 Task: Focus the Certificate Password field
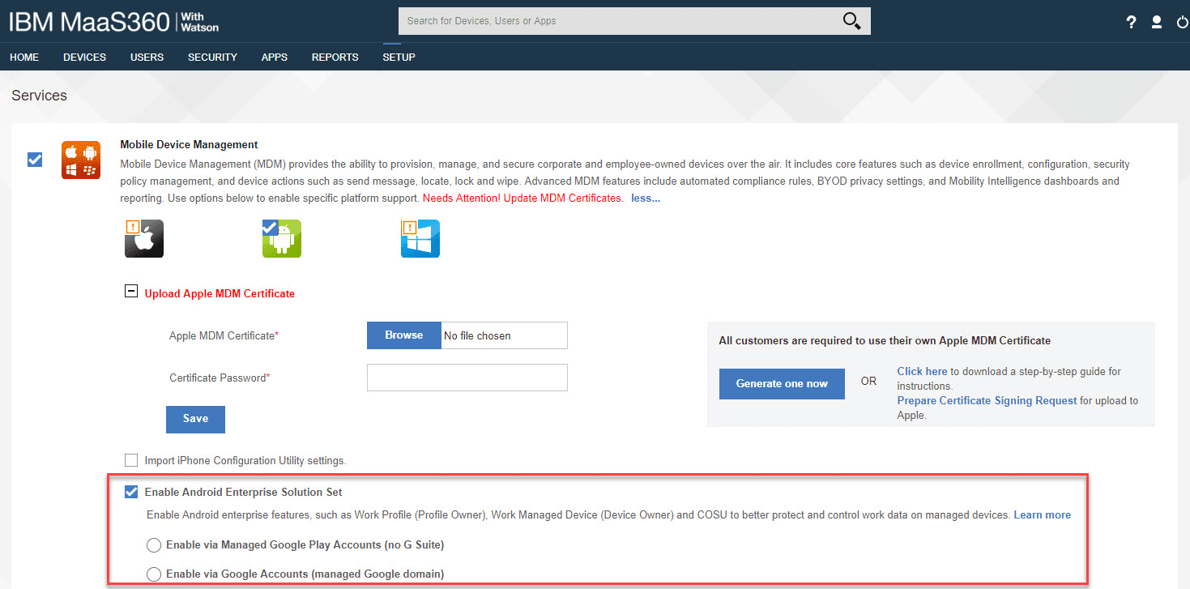pyautogui.click(x=467, y=378)
